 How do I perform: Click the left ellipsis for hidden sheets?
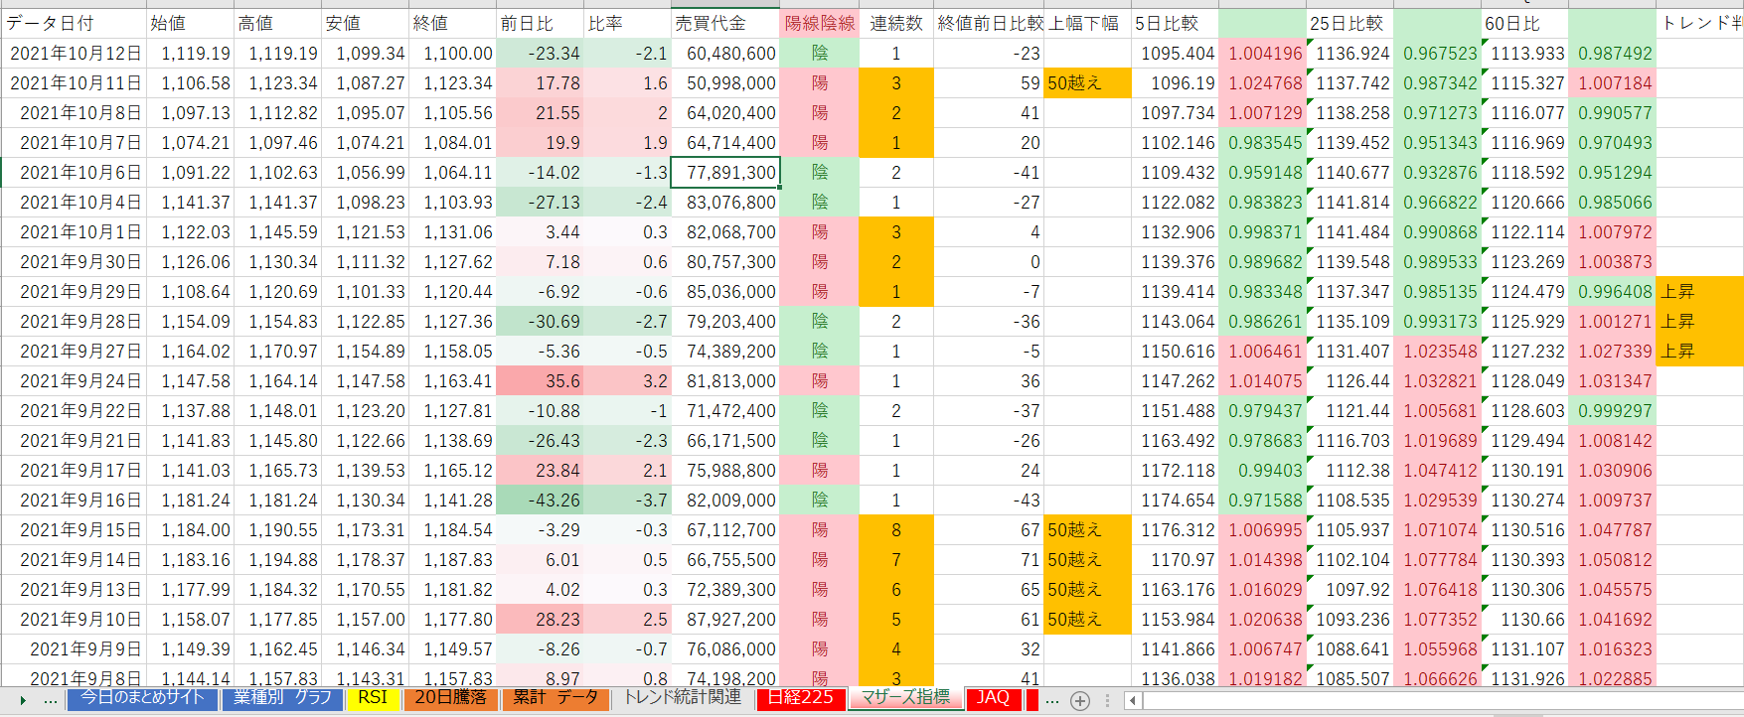51,700
